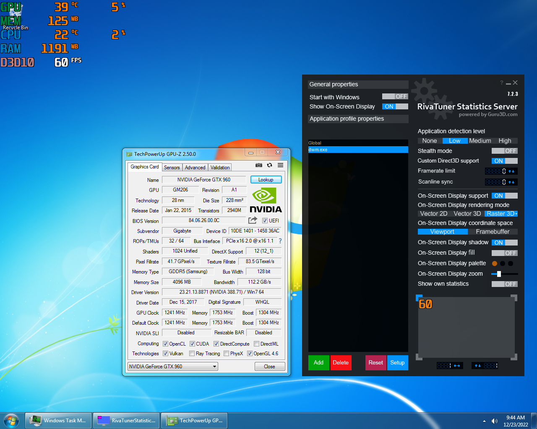This screenshot has width=537, height=429.
Task: Open the NVIDIA GeForce GTX 960 dropdown
Action: click(x=172, y=367)
